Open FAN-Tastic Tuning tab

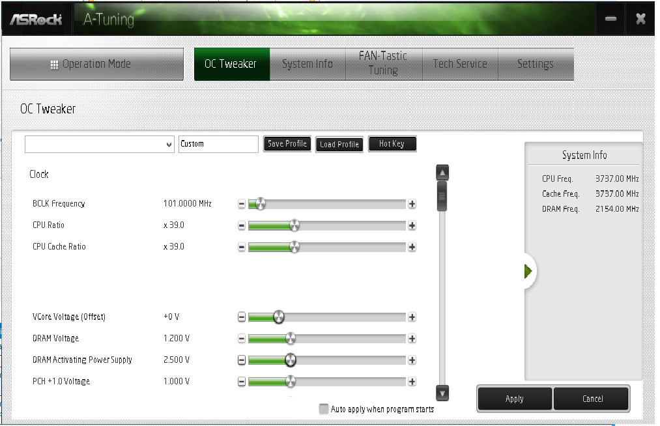[x=384, y=64]
